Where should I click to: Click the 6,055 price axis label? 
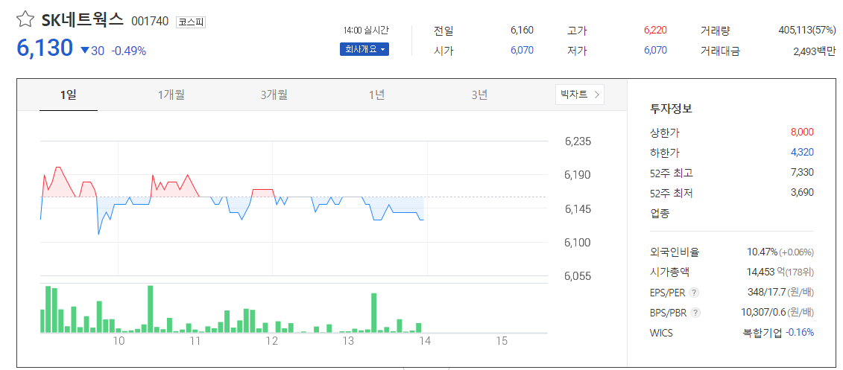(x=578, y=276)
